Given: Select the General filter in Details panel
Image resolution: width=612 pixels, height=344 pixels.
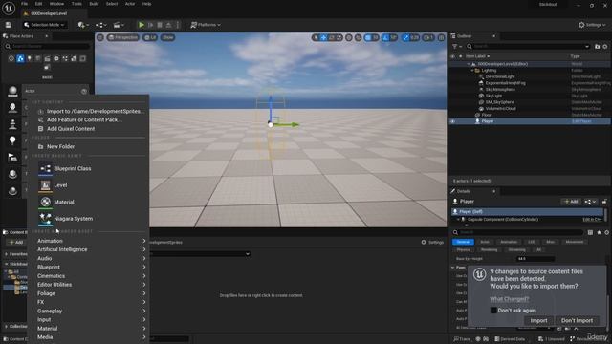Looking at the screenshot, I should pyautogui.click(x=463, y=242).
